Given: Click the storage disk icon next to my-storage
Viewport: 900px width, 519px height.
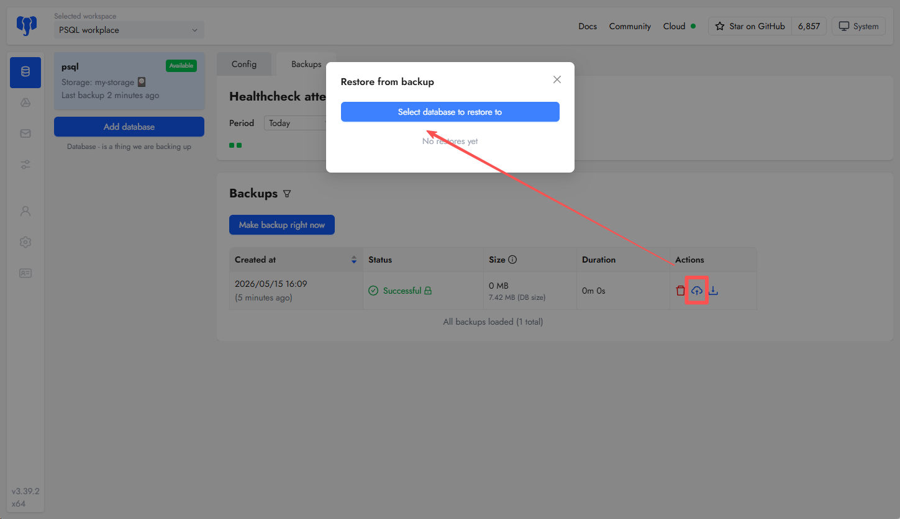Looking at the screenshot, I should pyautogui.click(x=142, y=82).
